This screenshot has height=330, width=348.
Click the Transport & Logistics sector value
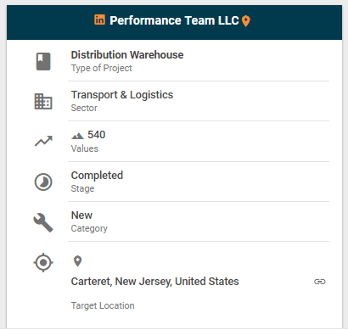pyautogui.click(x=122, y=95)
